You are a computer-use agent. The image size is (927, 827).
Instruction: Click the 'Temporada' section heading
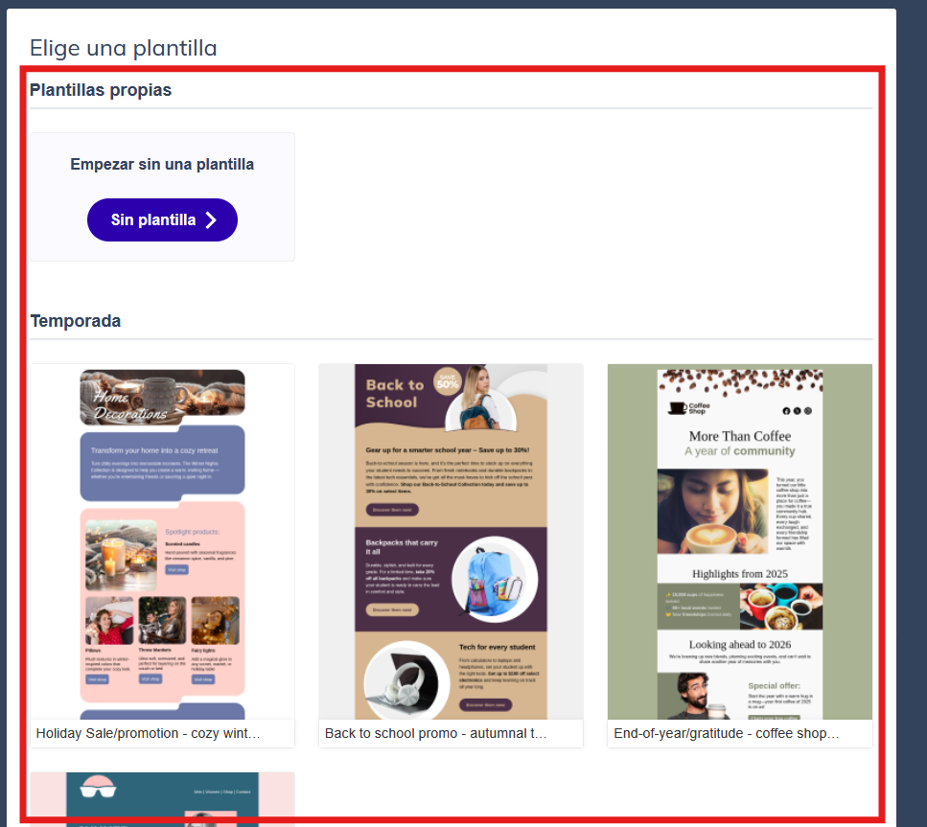click(x=76, y=321)
